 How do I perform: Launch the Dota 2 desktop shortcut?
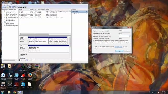17,85
